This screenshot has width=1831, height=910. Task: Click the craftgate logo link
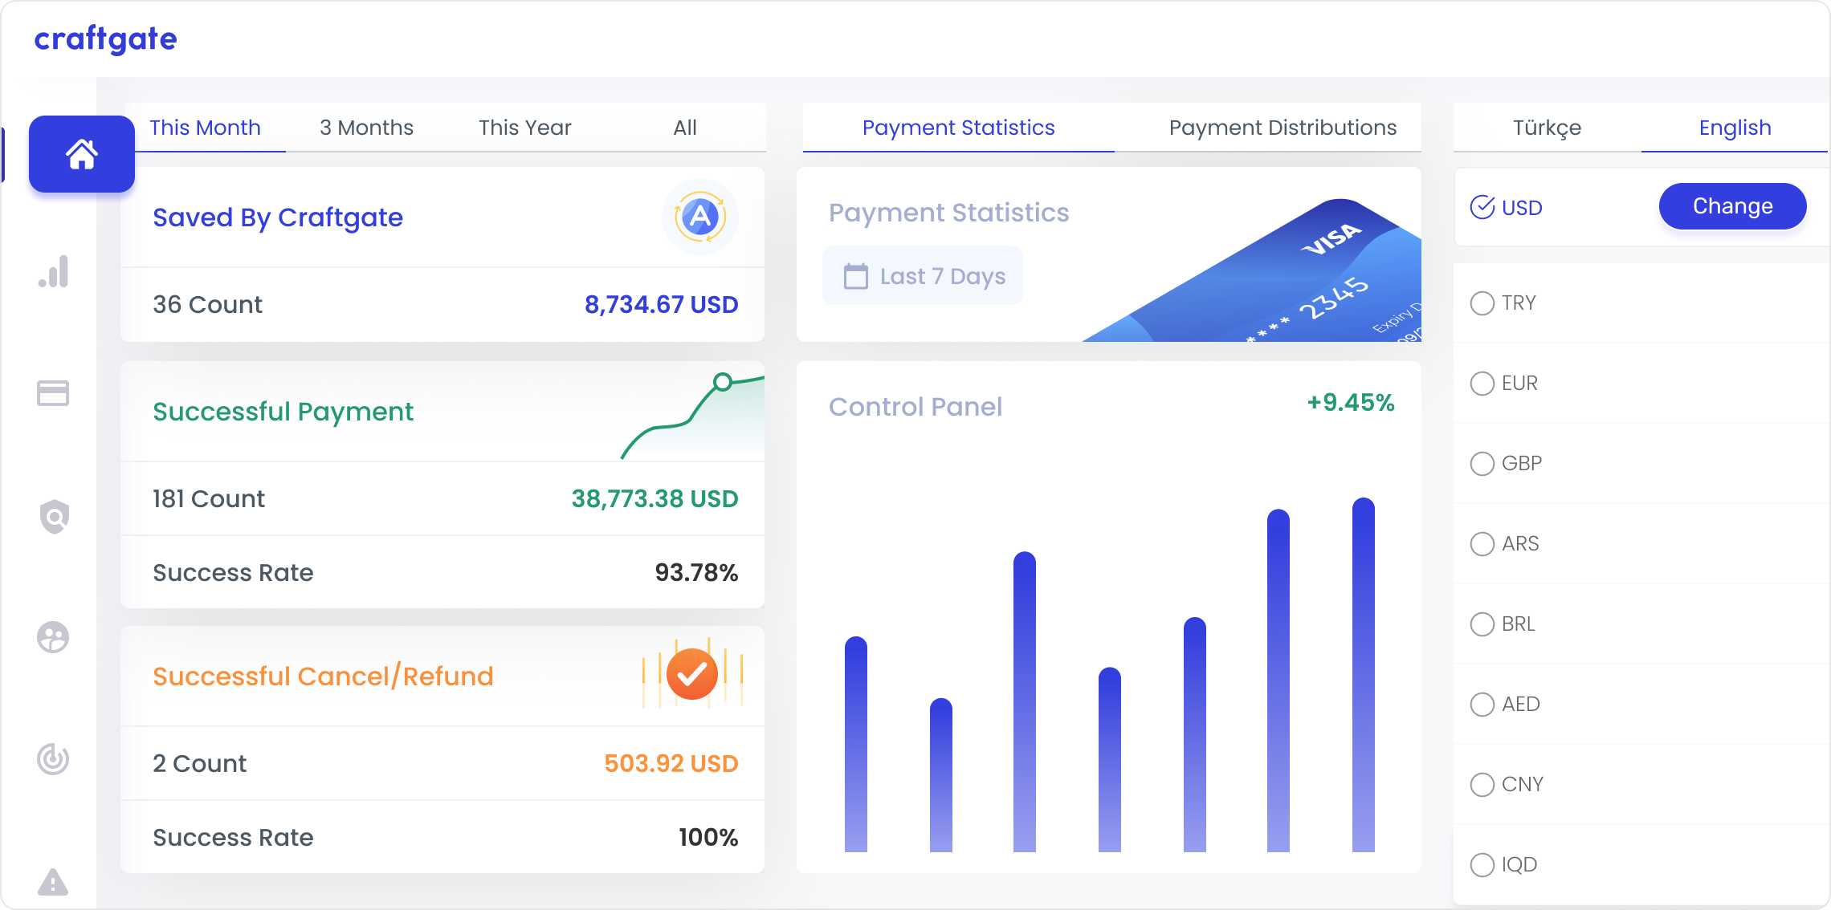105,39
